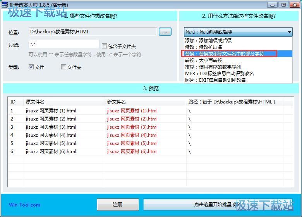Image resolution: width=302 pixels, height=217 pixels.
Task: Select 转换：大小写转换 option
Action: (x=238, y=60)
